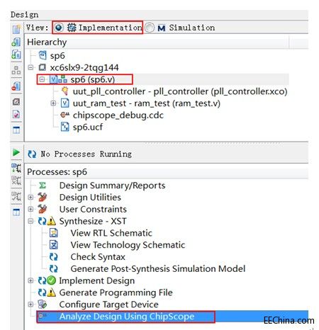Click the View RTL Schematic icon
The width and height of the screenshot is (319, 330).
tap(54, 233)
